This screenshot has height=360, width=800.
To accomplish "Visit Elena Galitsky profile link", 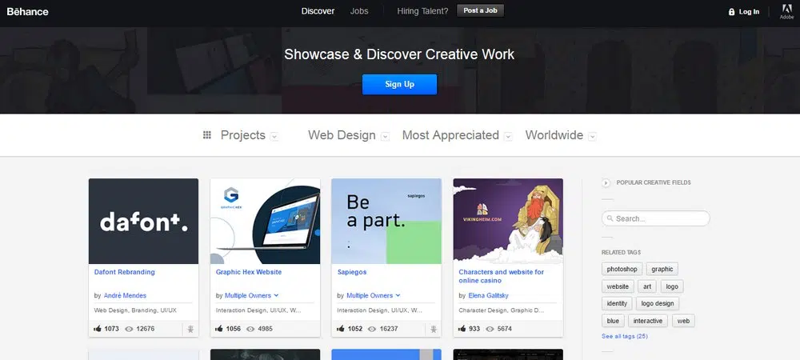I will point(488,295).
